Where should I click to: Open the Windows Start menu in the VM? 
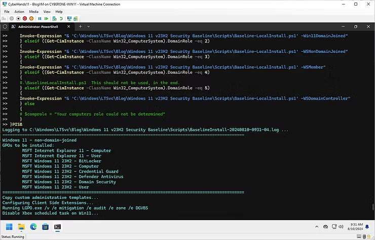pos(9,227)
